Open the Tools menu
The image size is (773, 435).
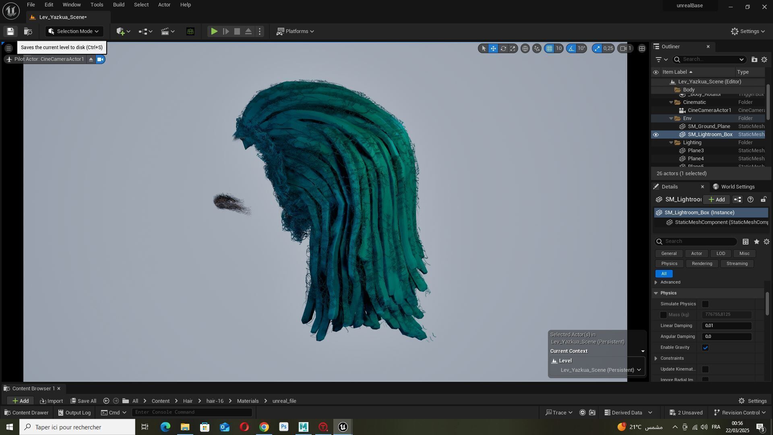pos(97,5)
